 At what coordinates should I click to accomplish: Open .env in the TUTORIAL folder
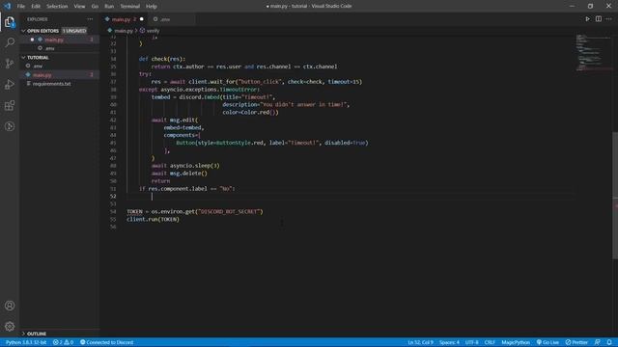(39, 67)
